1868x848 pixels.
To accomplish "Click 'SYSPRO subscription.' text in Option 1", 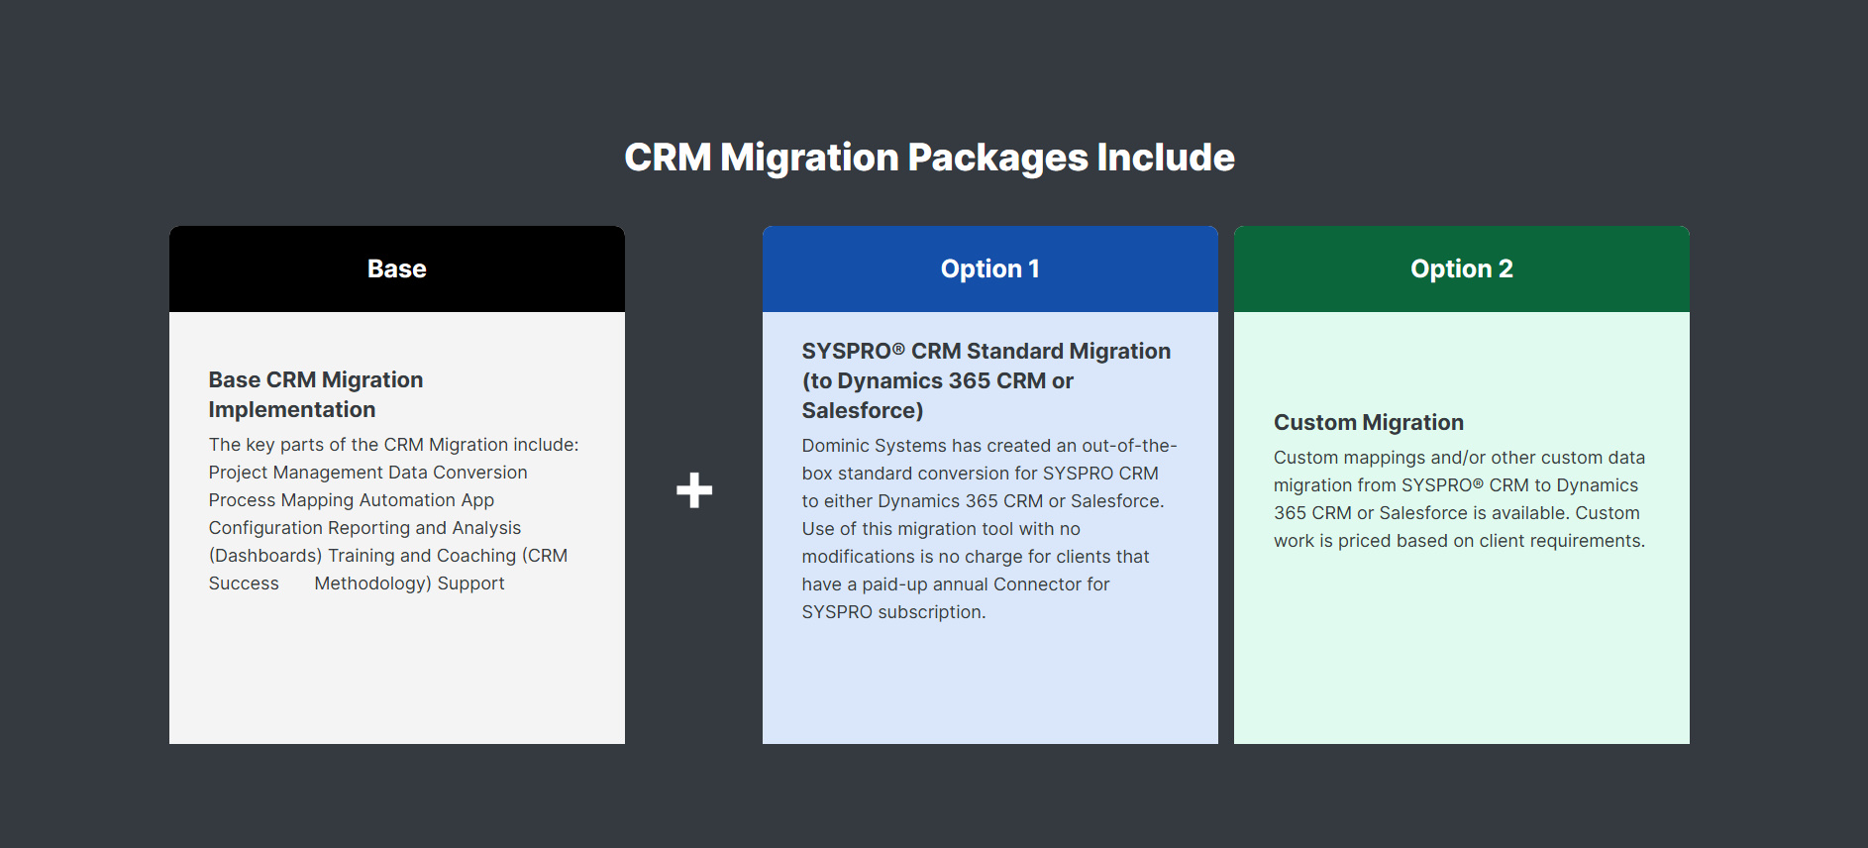I will pyautogui.click(x=893, y=612).
